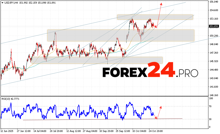220x134 pixels.
Task: Click the 12 Jun 2025 date label
Action: click(7, 131)
